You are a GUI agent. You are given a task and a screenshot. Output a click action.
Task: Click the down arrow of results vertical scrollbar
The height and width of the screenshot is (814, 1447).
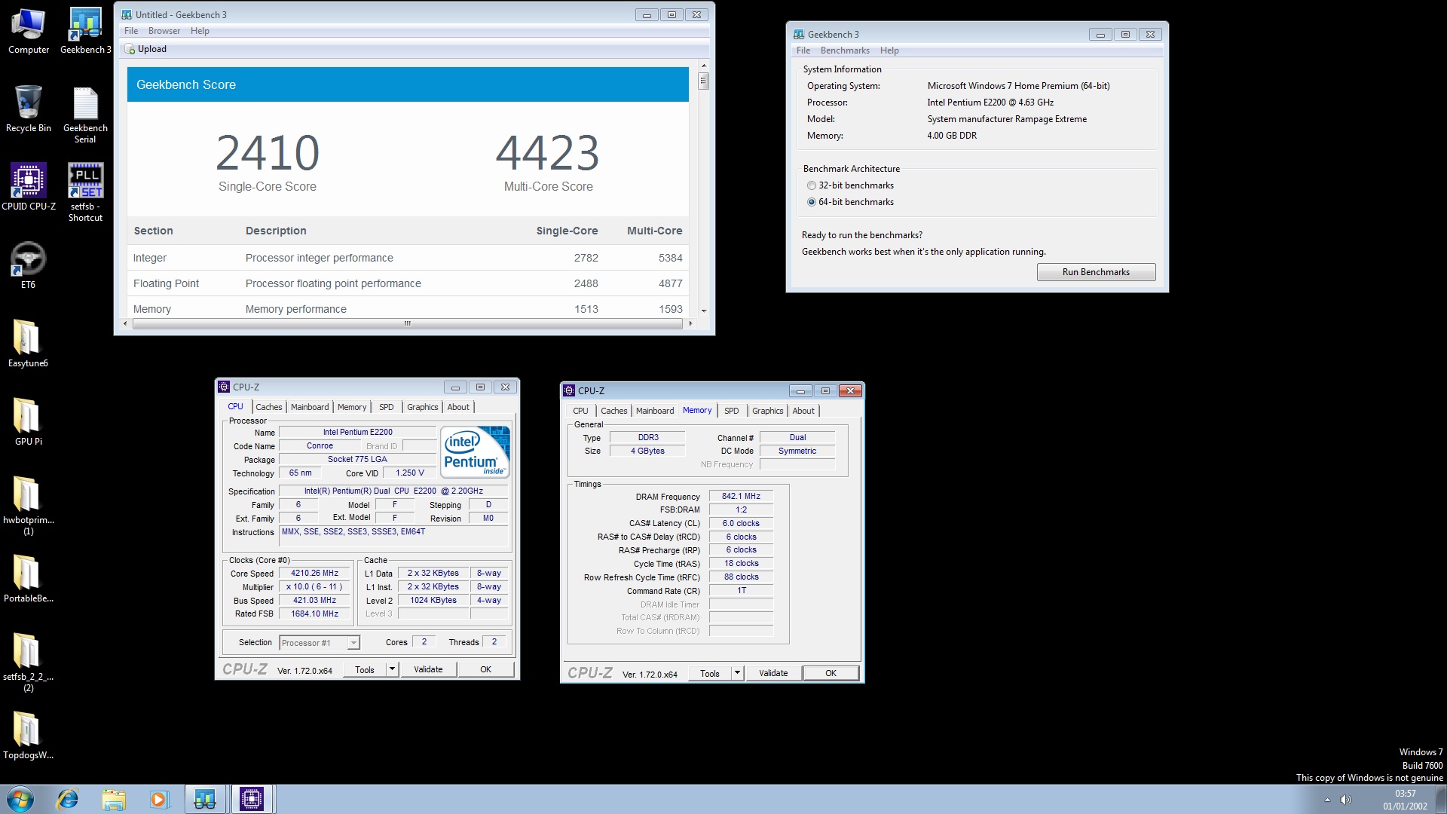point(704,311)
